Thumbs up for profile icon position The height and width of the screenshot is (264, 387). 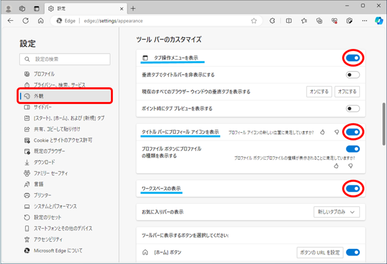[x=322, y=132]
